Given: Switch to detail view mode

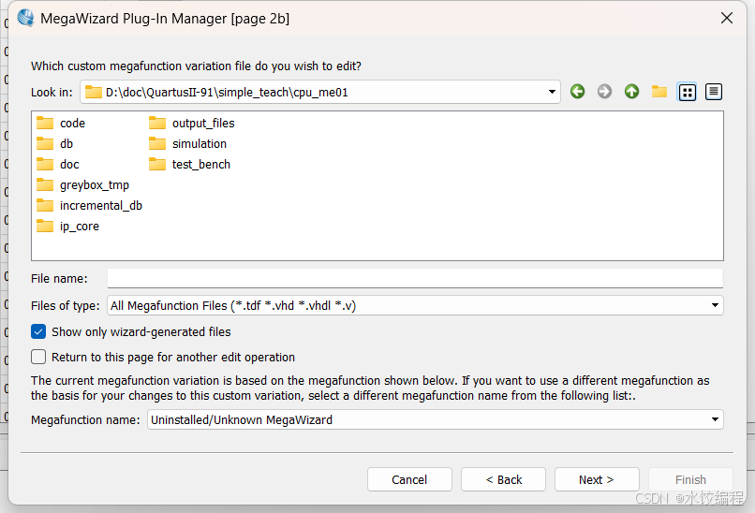Looking at the screenshot, I should tap(714, 92).
